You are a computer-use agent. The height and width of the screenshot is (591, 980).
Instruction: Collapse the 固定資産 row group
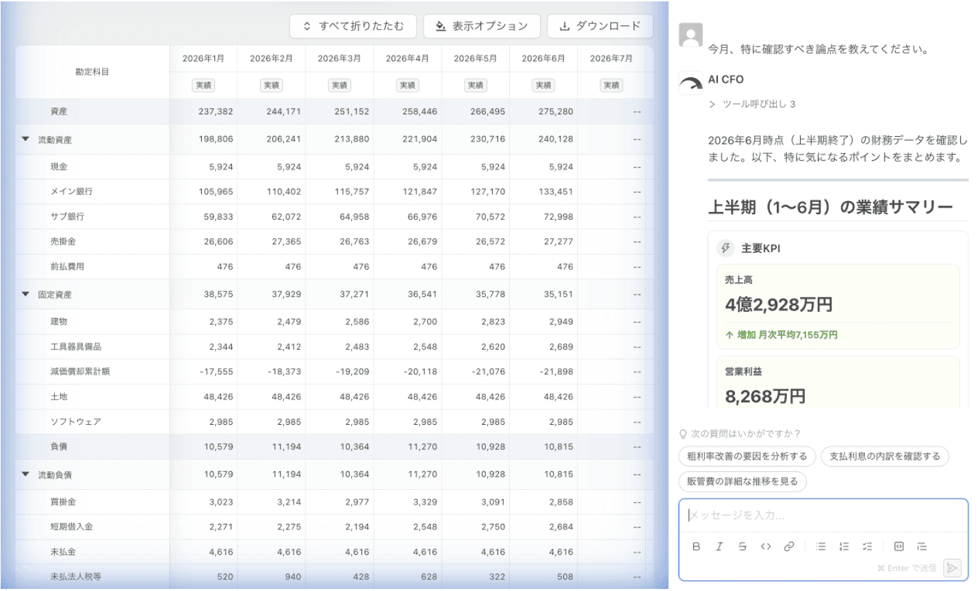pos(25,294)
